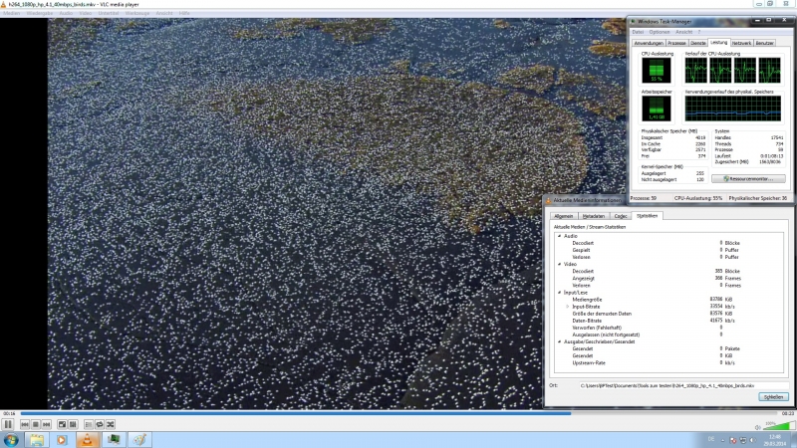Switch to Anwendungen tab in Task Manager
This screenshot has height=448, width=797.
[x=650, y=43]
